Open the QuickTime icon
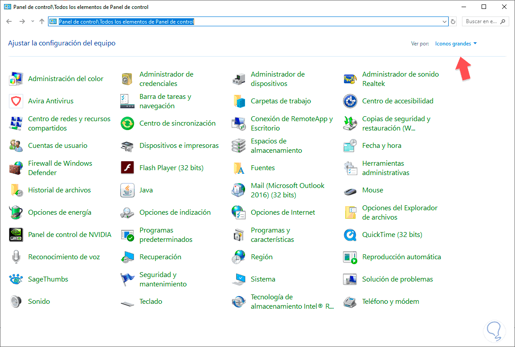 (x=350, y=235)
